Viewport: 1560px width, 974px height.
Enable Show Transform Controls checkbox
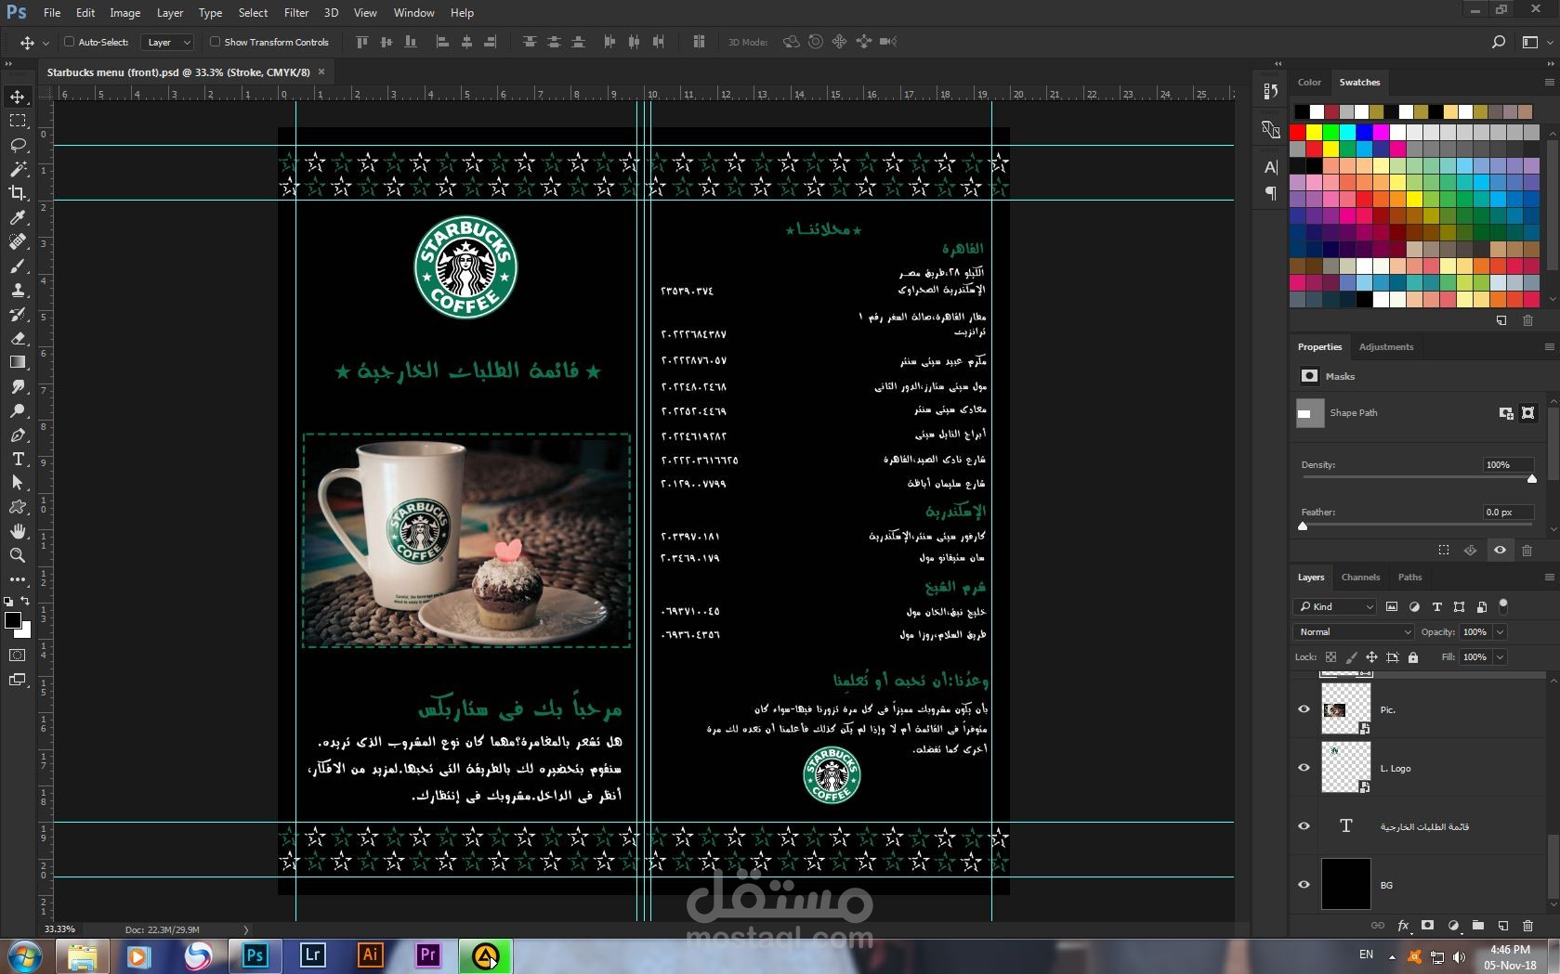pos(215,42)
